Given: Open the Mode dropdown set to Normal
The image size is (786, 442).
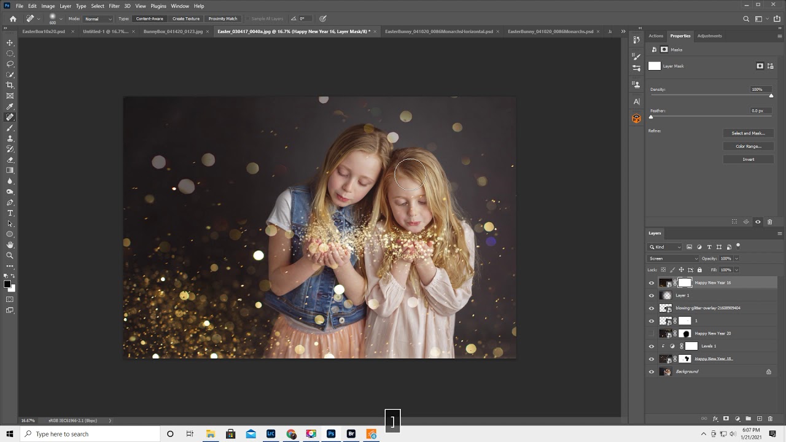Looking at the screenshot, I should pyautogui.click(x=98, y=19).
